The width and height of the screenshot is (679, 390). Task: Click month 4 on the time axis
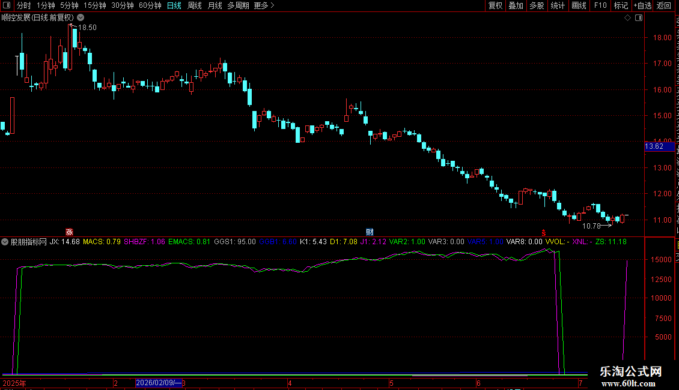click(x=290, y=383)
